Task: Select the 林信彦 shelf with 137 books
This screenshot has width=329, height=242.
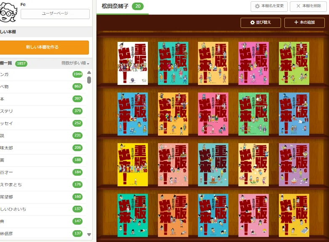Action: (43, 234)
